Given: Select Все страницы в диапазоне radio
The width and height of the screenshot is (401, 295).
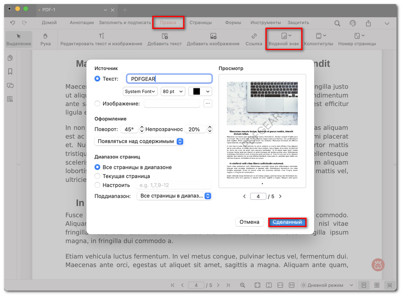Looking at the screenshot, I should pos(97,167).
